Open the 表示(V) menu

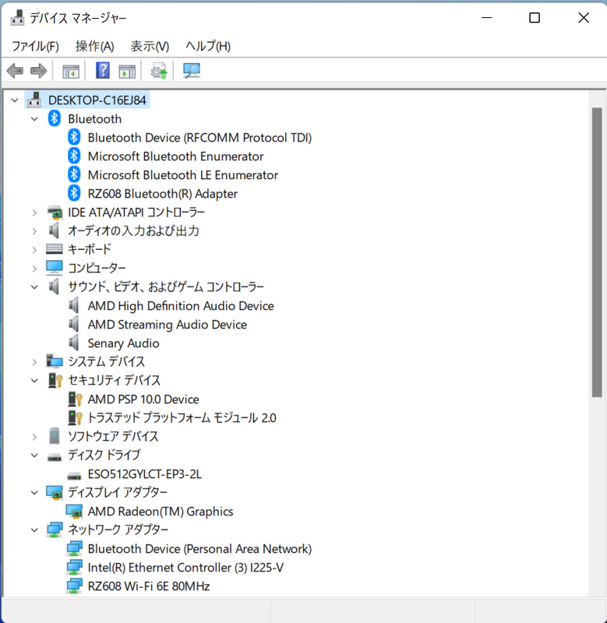150,46
